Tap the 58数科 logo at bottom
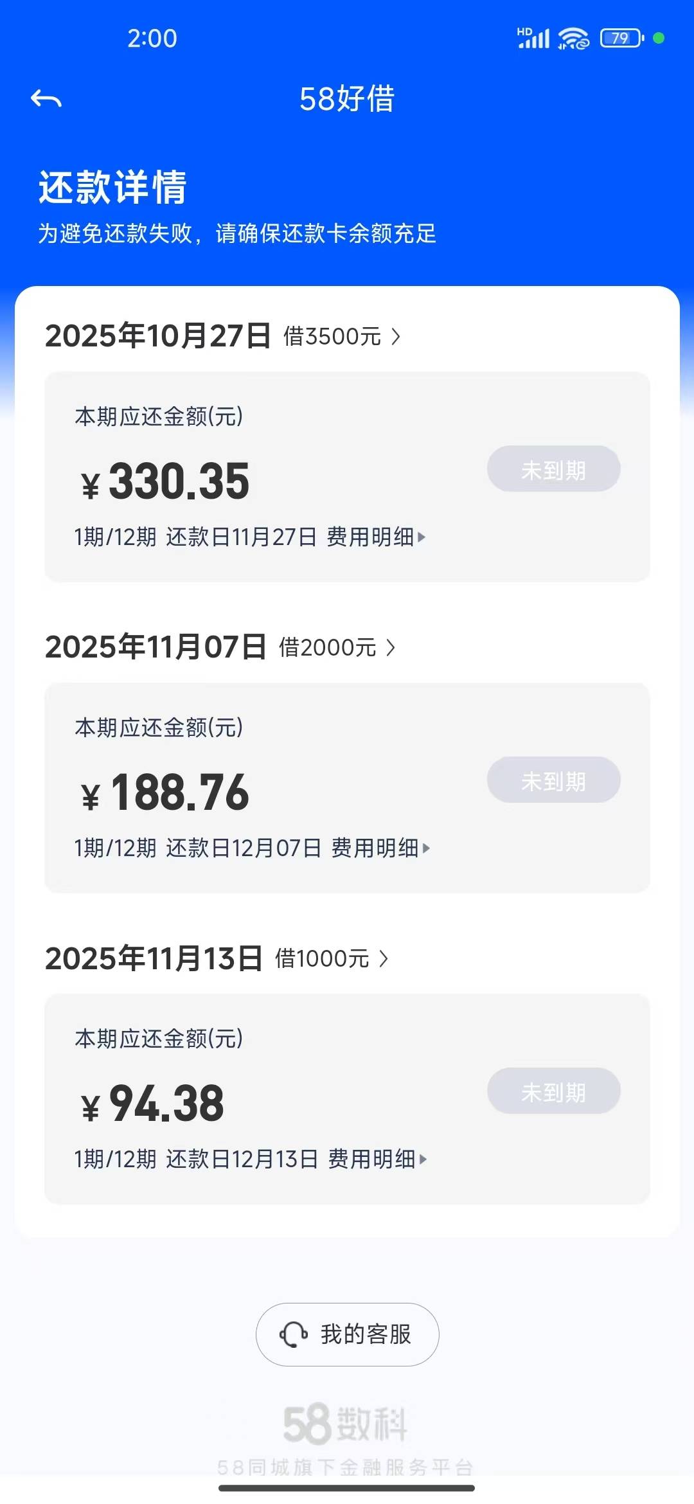 [x=346, y=1424]
